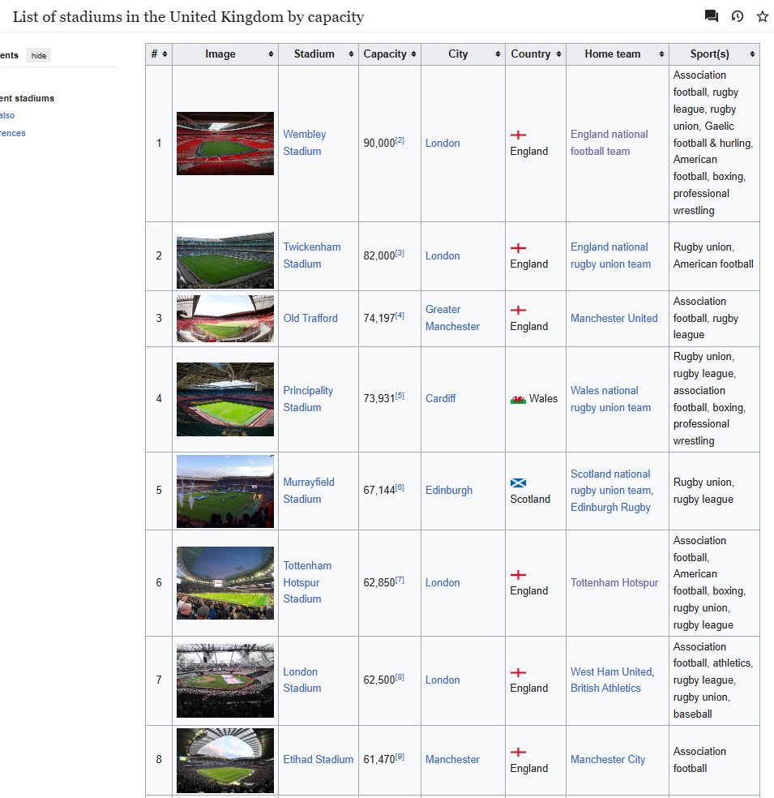Open London Stadium thumbnail image

tap(225, 681)
